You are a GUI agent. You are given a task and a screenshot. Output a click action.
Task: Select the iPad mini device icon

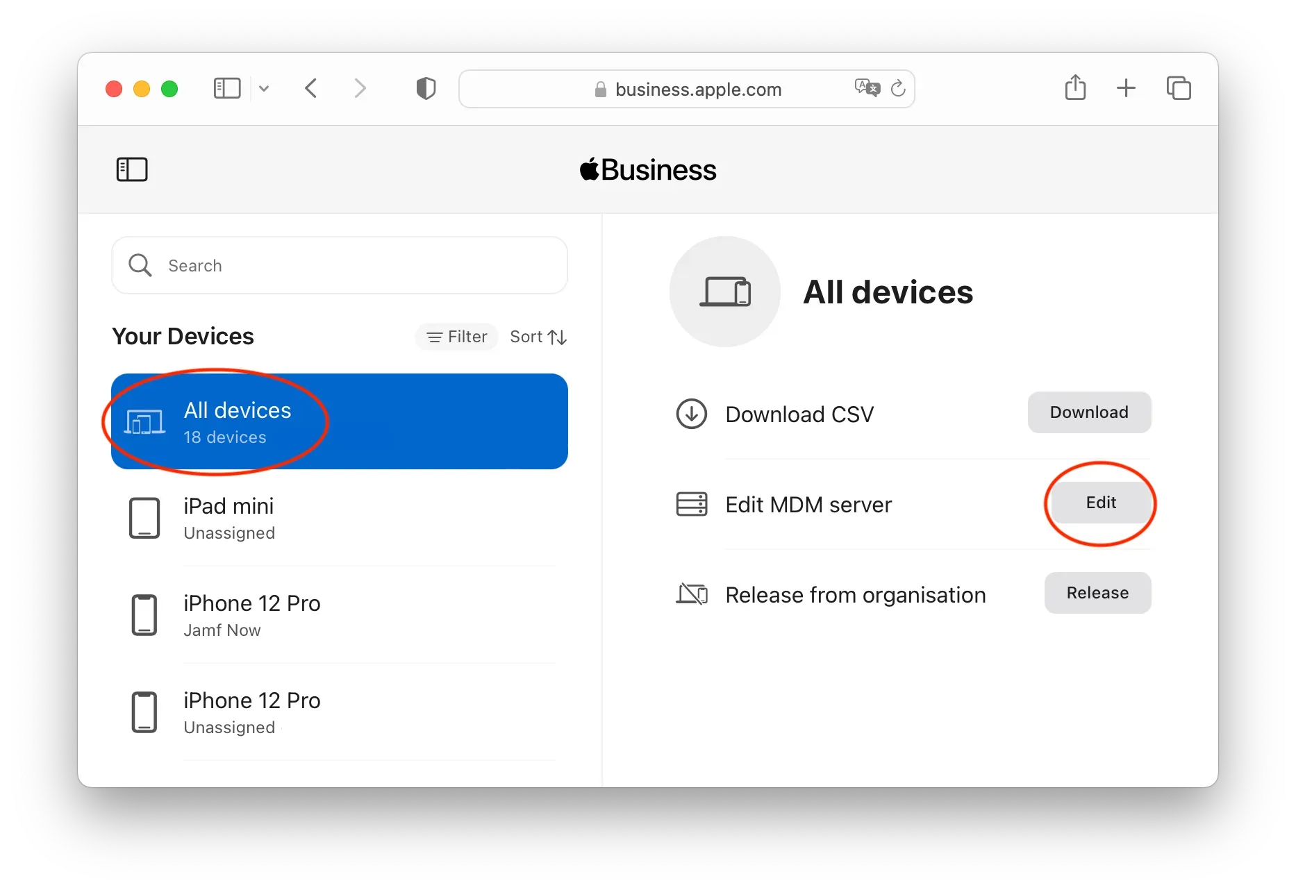click(144, 518)
